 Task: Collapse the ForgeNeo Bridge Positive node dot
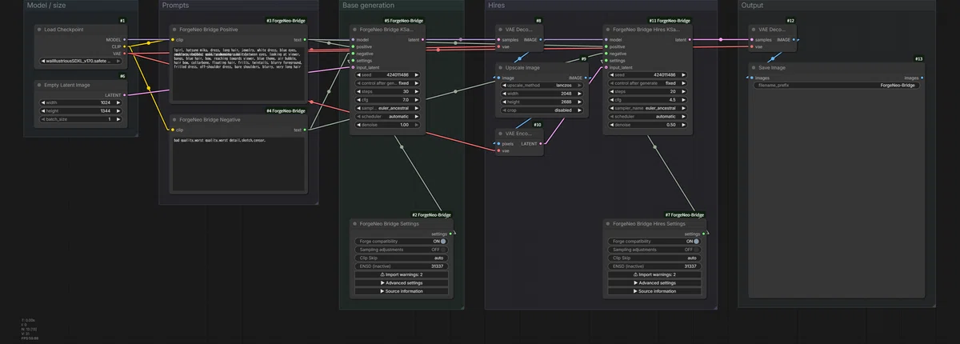pos(173,29)
